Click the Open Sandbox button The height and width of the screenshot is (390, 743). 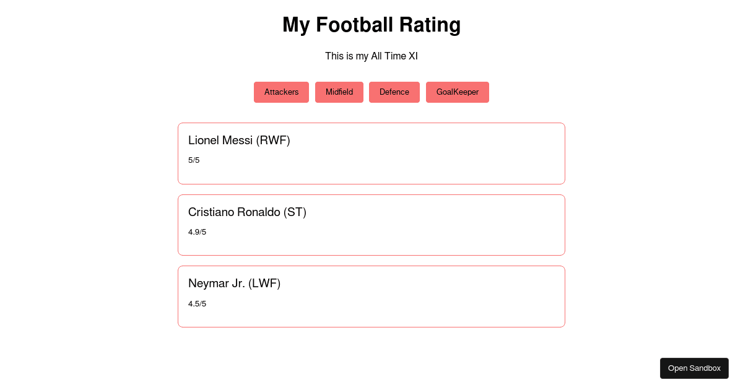click(x=694, y=368)
